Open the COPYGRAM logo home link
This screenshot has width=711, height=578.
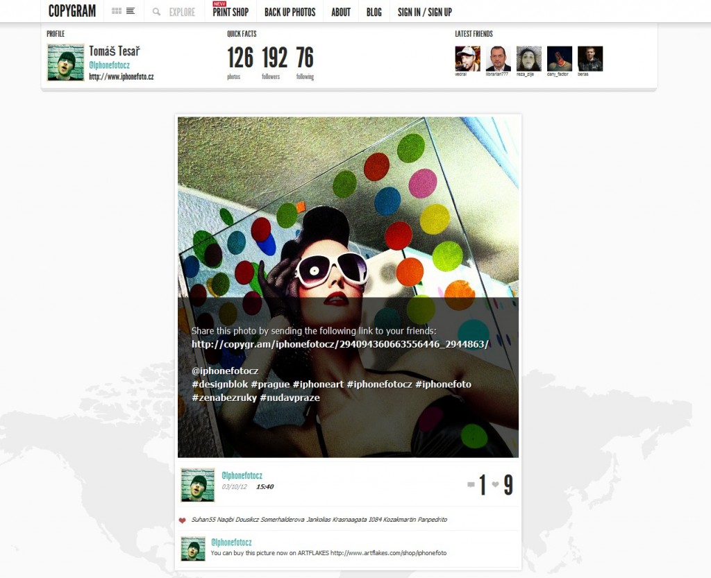click(72, 11)
